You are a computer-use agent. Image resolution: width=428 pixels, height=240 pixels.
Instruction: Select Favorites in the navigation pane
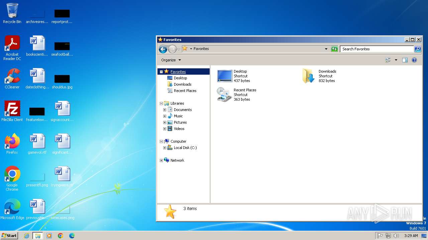coord(178,72)
